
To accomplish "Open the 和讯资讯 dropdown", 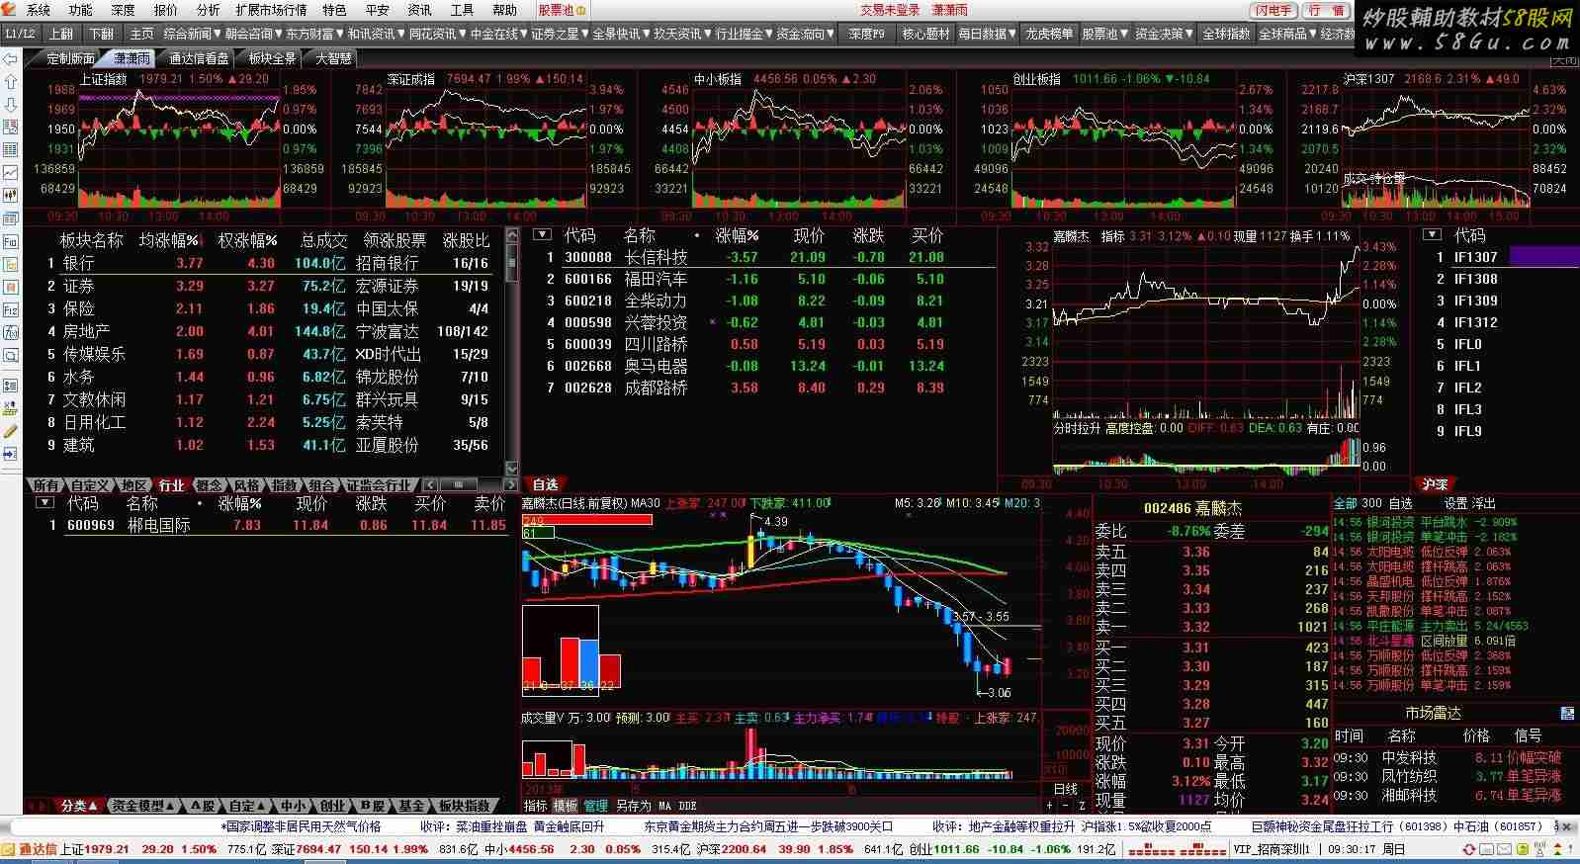I will (x=376, y=34).
